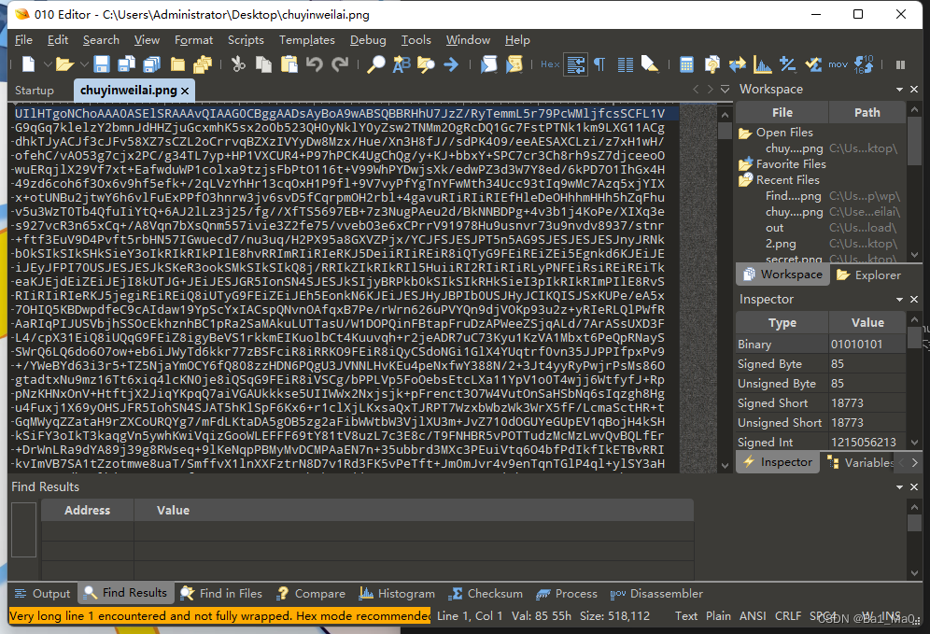The image size is (930, 634).
Task: Switch to the Explorer tab
Action: click(x=869, y=275)
